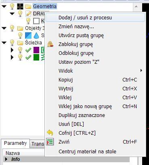Choose 'Duplikuj zaznaczone' menu item
Image resolution: width=149 pixels, height=165 pixels.
[x=95, y=115]
